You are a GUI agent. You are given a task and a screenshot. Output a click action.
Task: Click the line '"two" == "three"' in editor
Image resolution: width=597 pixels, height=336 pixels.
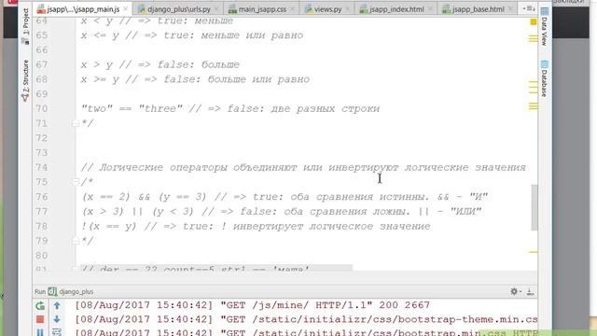[x=230, y=109]
